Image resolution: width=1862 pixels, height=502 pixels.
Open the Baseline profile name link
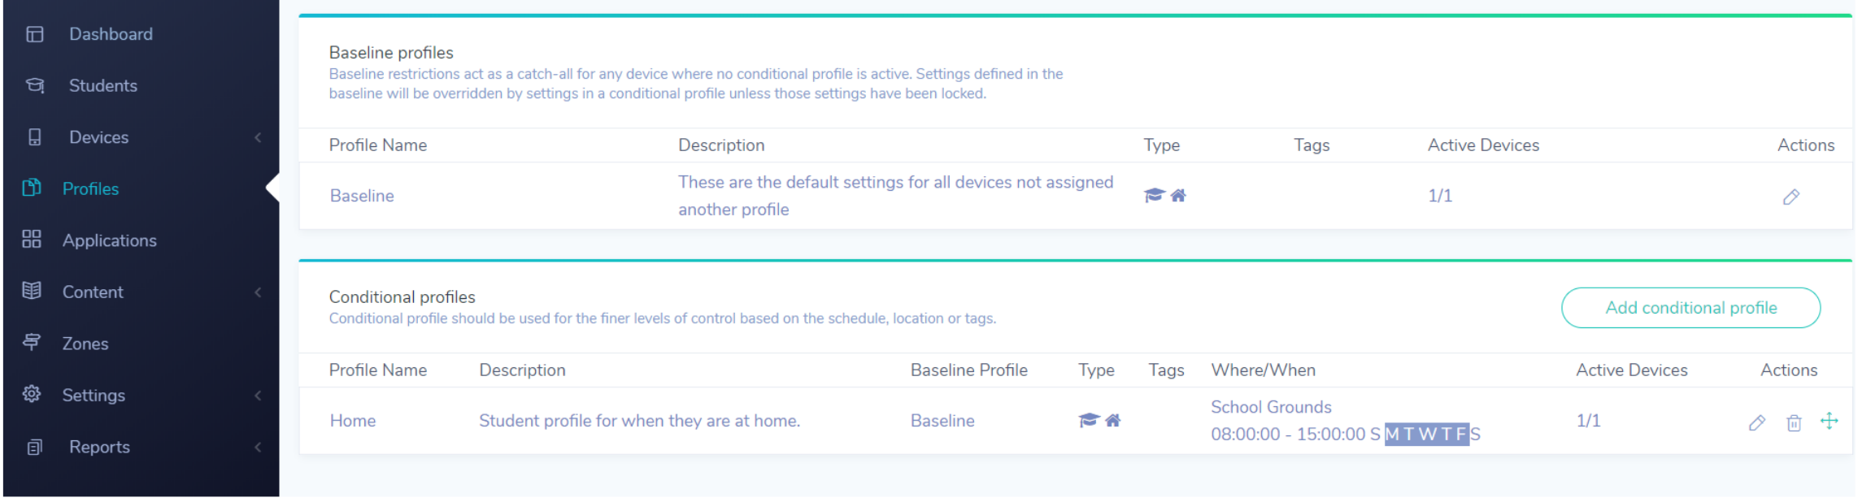point(362,196)
